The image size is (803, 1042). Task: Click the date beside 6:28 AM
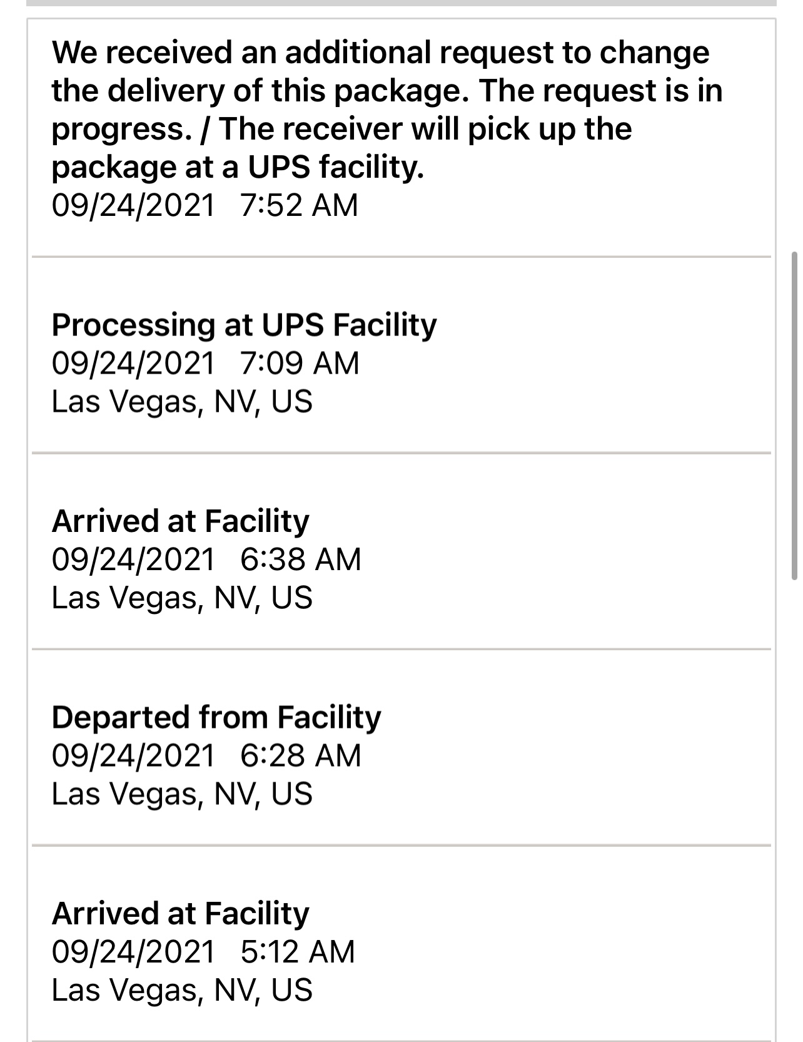click(133, 755)
